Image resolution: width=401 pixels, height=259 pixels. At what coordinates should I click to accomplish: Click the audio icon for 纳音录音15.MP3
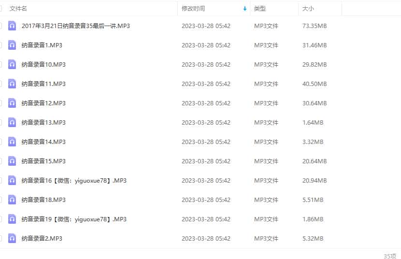12,161
